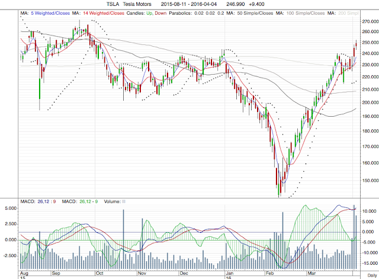Click the 250.000 price axis label
Screen dimensions: 379x279
(x=370, y=43)
